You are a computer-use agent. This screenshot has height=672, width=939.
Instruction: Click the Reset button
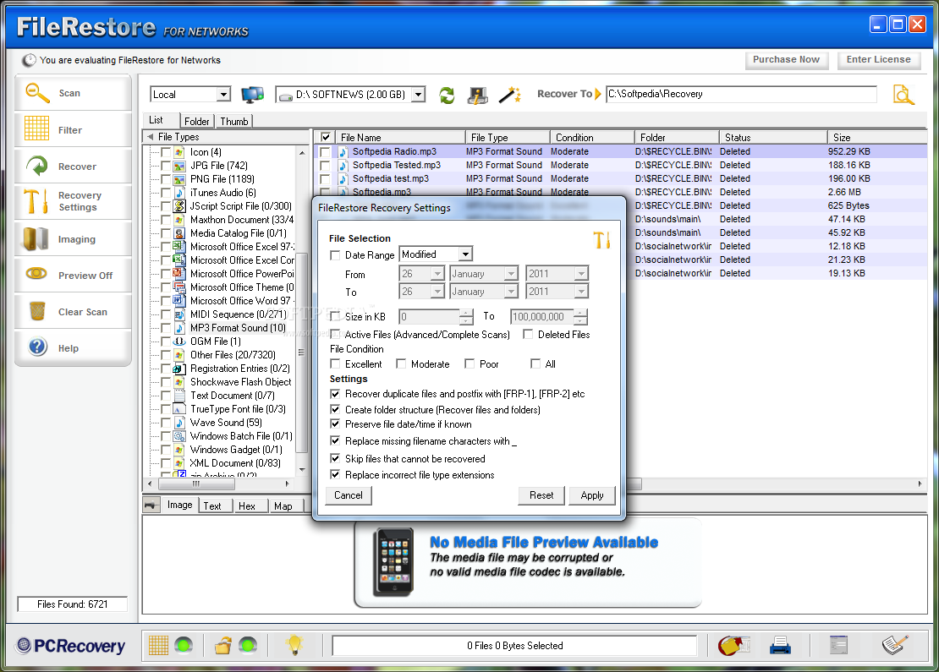pyautogui.click(x=541, y=494)
